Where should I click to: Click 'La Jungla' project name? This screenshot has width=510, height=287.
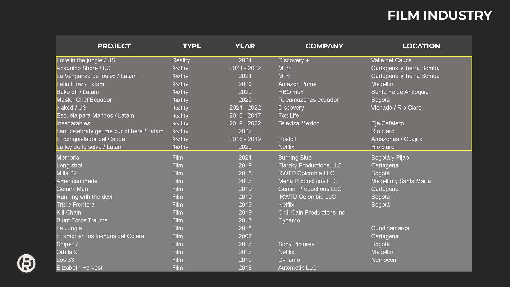click(x=69, y=228)
